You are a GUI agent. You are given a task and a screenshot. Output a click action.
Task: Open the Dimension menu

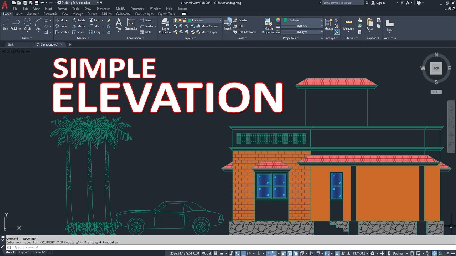coord(104,9)
